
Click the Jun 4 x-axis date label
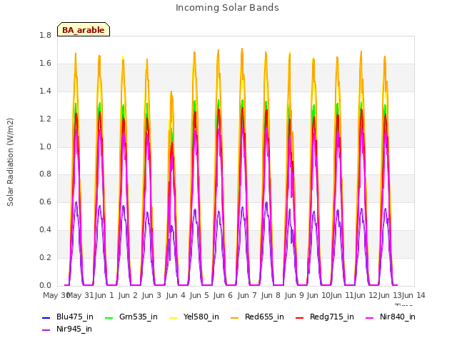coord(176,295)
